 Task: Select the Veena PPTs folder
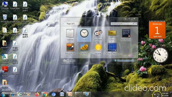5,44
